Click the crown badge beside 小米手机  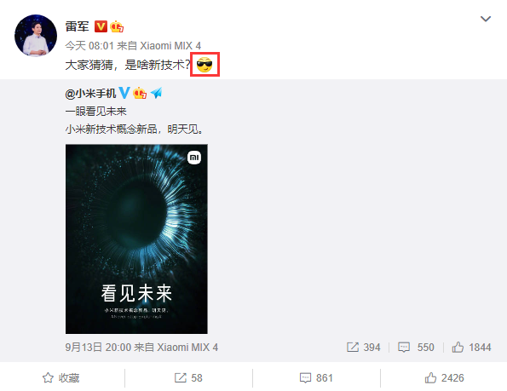coord(140,93)
